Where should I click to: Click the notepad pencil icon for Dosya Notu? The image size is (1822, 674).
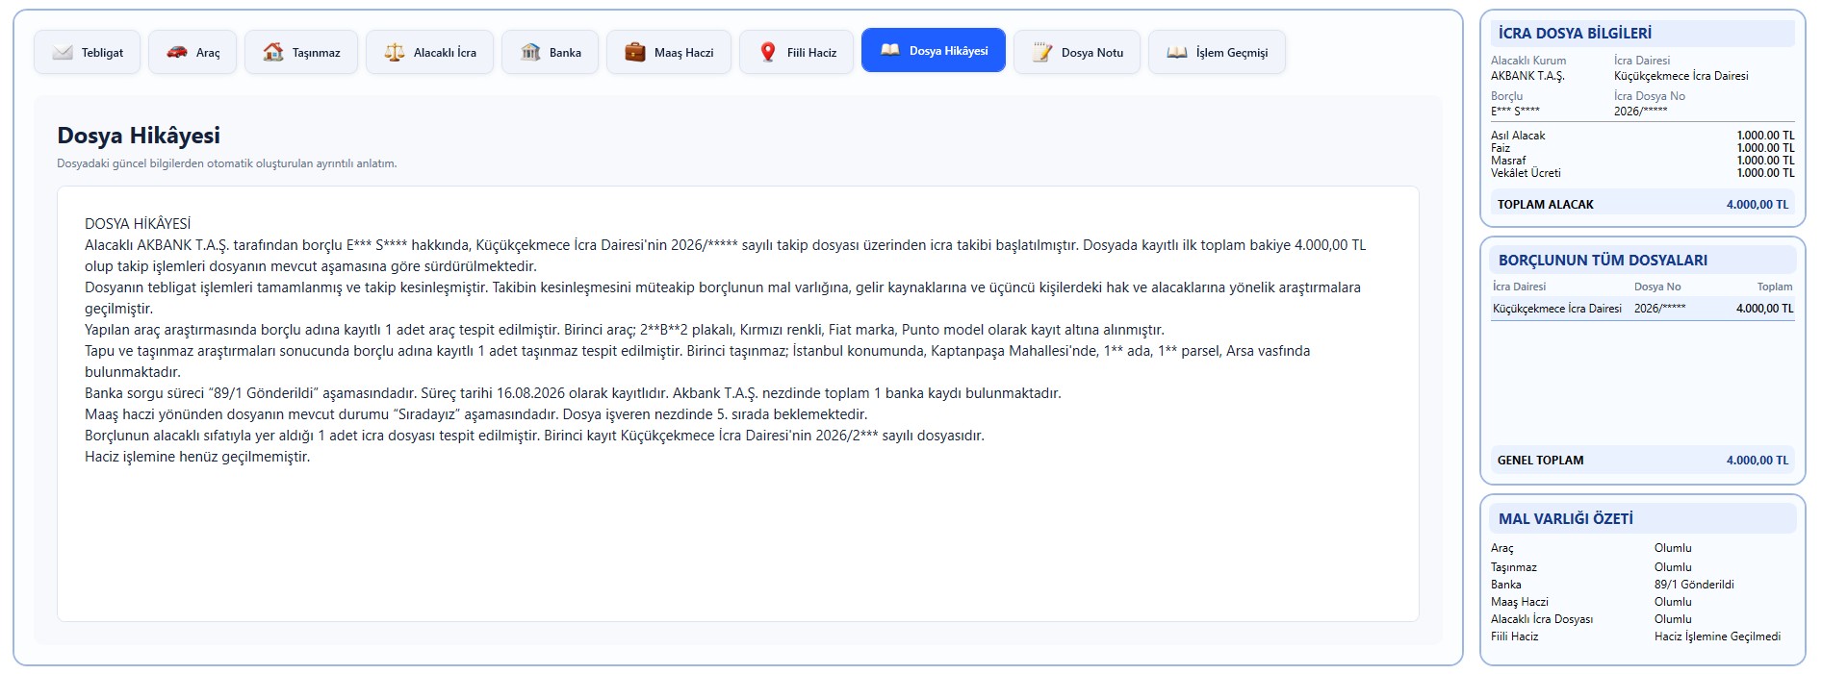pos(1042,52)
